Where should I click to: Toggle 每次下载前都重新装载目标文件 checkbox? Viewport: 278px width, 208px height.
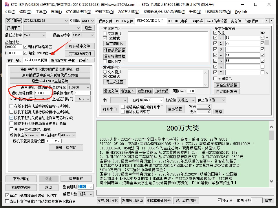point(7,196)
